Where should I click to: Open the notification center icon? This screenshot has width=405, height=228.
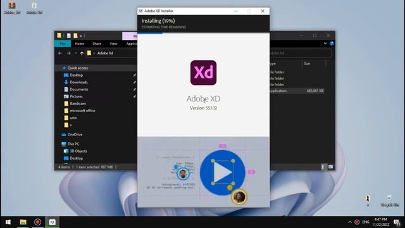pos(397,222)
